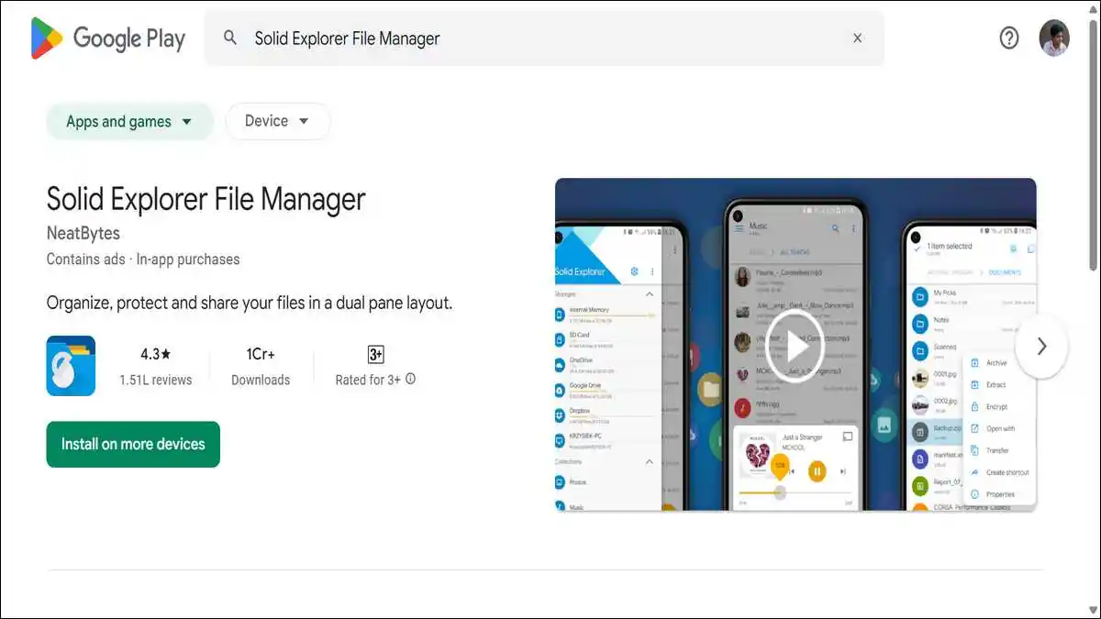Click the Encrypt item in screenshot menu

coord(996,406)
